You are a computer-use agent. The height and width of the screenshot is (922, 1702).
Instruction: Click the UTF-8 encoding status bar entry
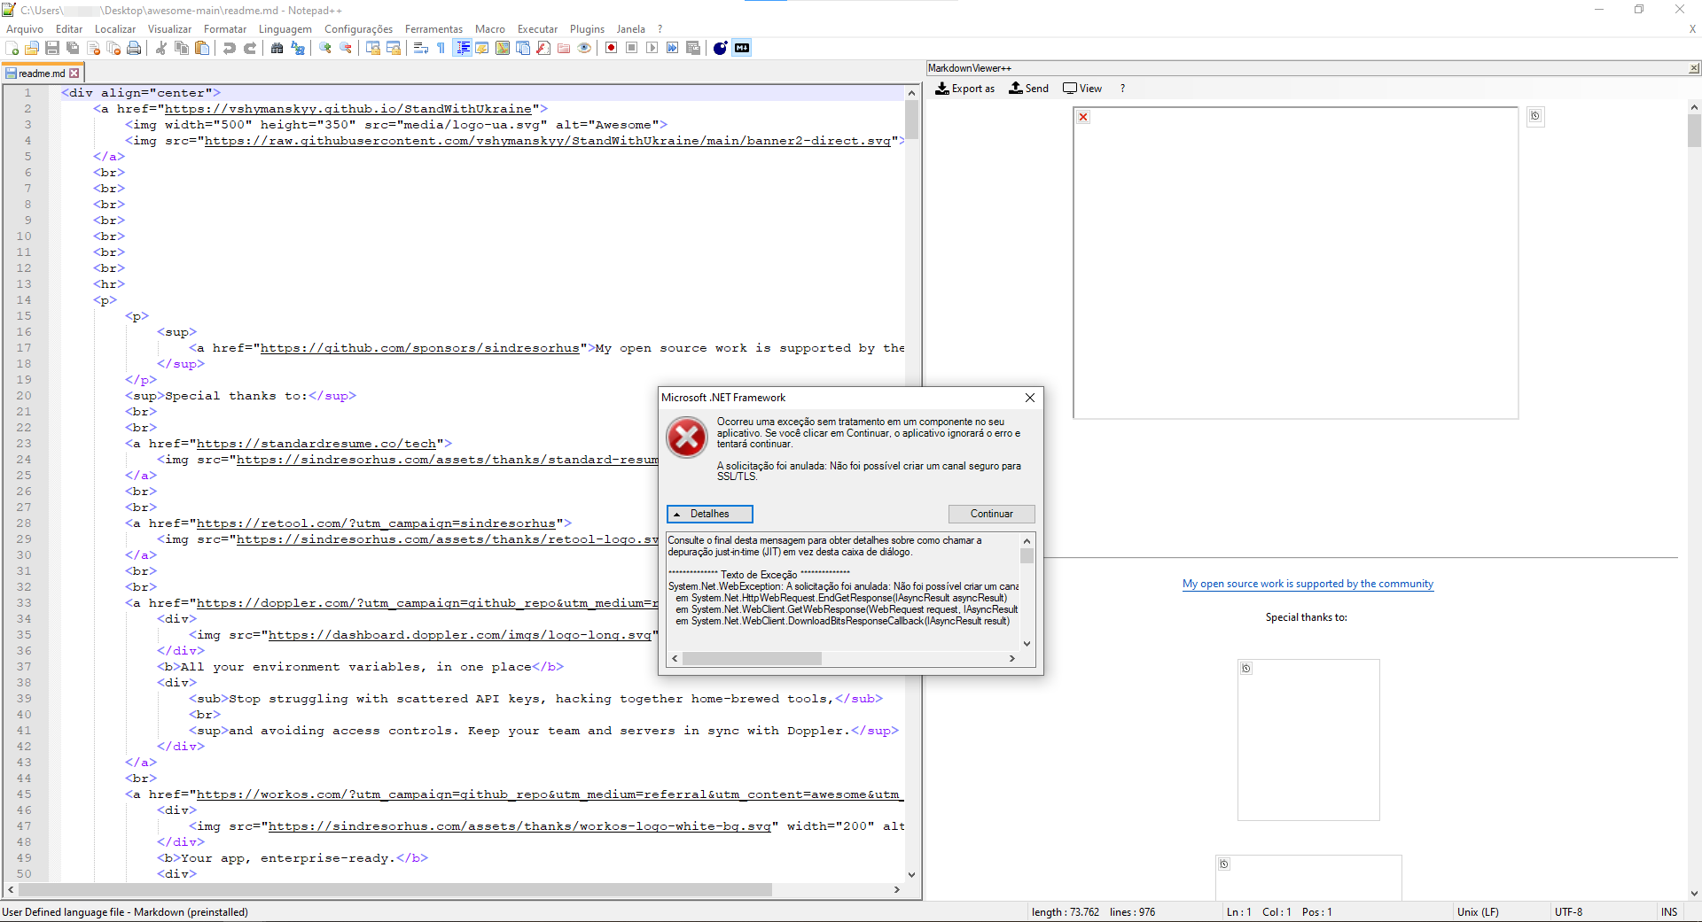point(1568,912)
